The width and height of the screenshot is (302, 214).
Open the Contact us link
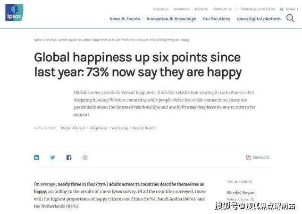[222, 9]
